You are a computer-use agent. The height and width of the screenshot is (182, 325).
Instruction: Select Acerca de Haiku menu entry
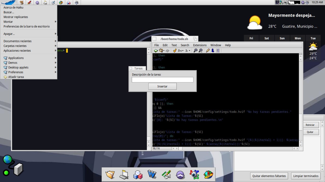click(29, 7)
